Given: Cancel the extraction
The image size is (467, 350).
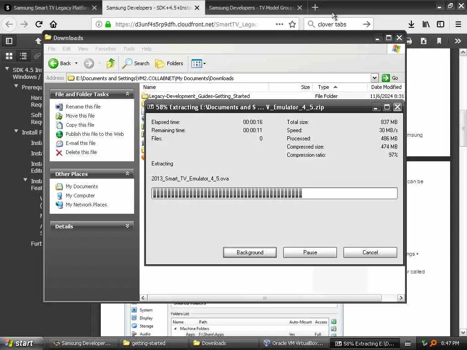Looking at the screenshot, I should tap(370, 252).
